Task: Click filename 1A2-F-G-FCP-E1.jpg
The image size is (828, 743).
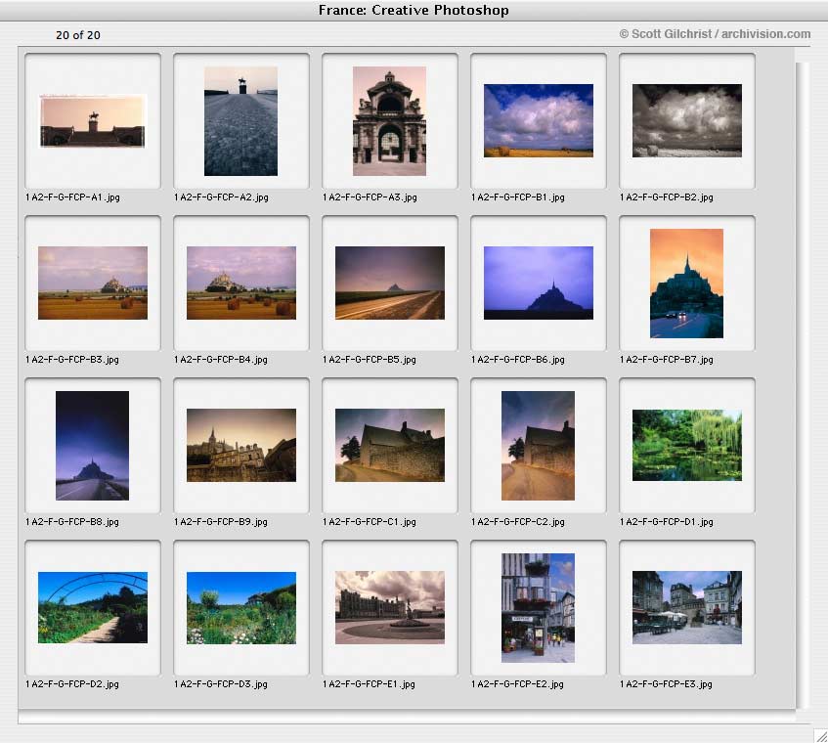Action: tap(370, 684)
